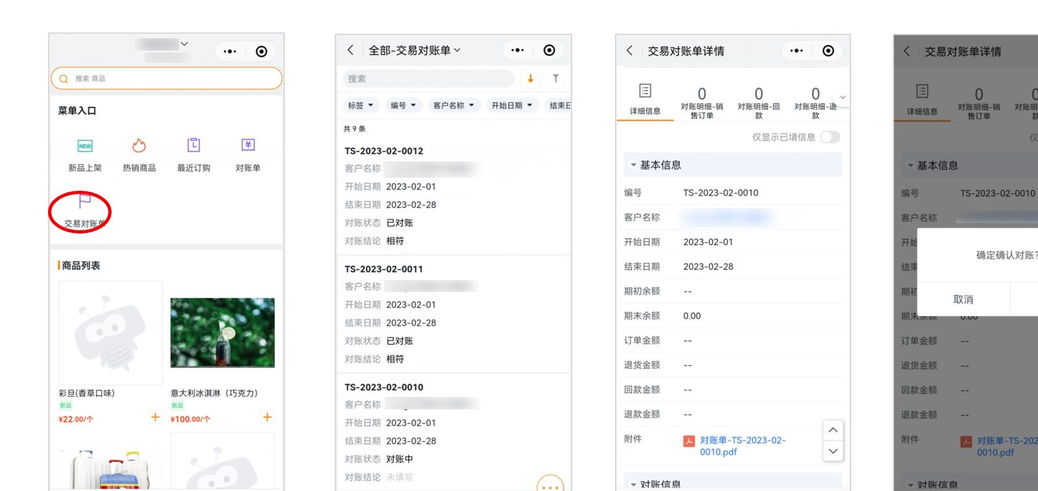Screen dimensions: 1038x491
Task: Add 意大利冰淇淋 with its plus icon
Action: coord(267,417)
